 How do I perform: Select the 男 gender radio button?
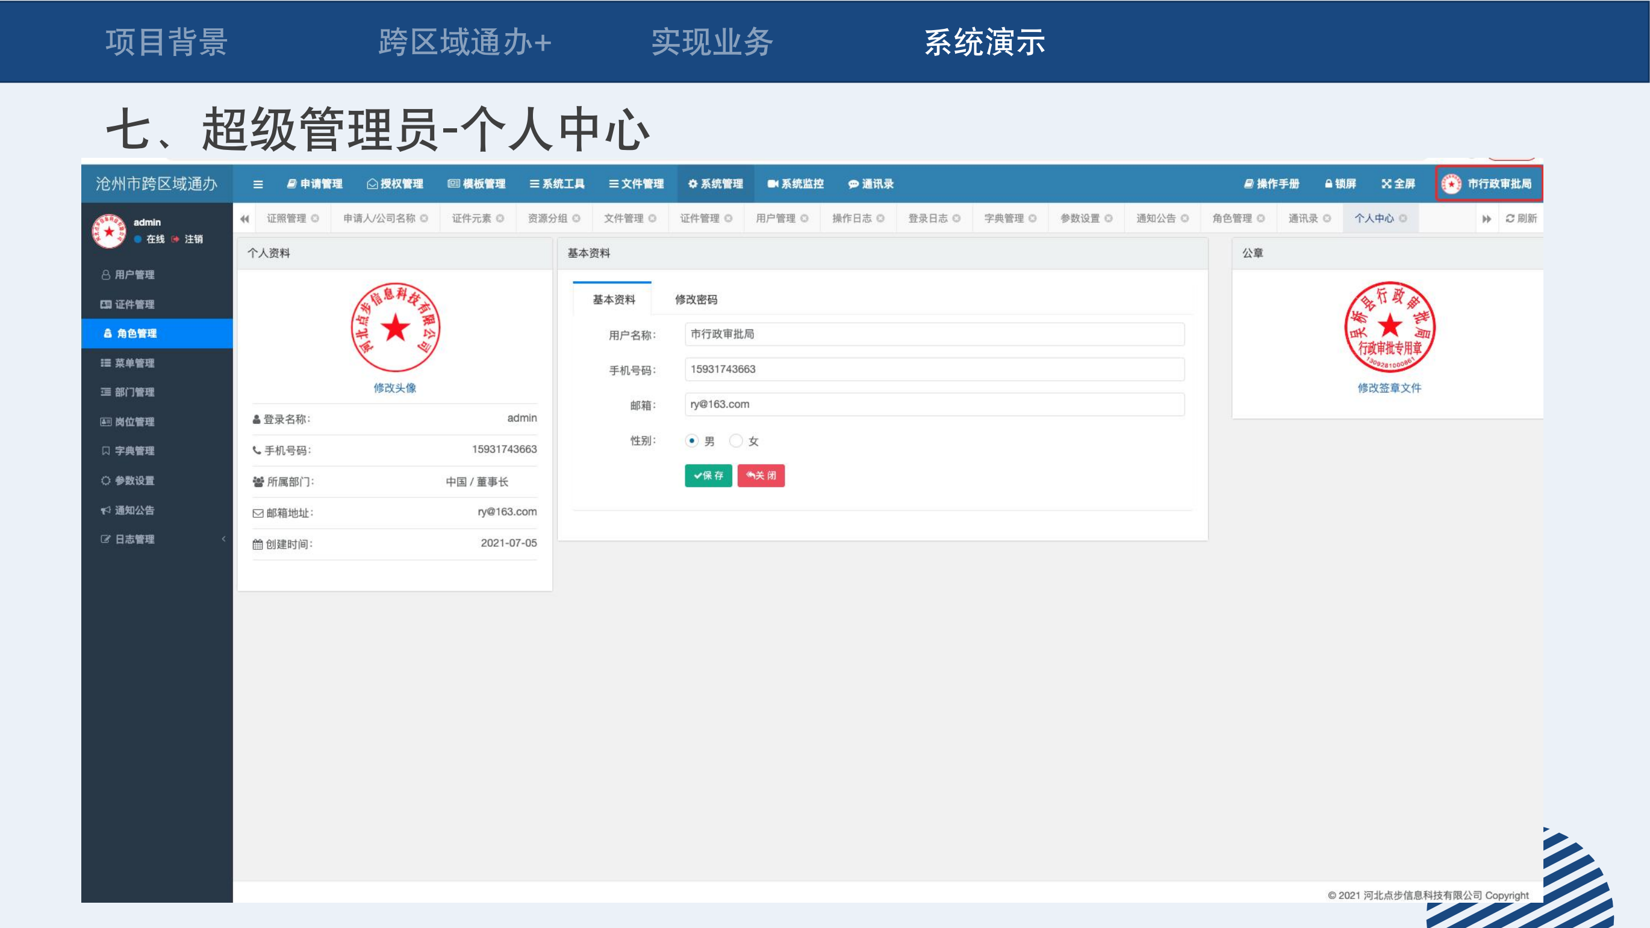pos(692,441)
